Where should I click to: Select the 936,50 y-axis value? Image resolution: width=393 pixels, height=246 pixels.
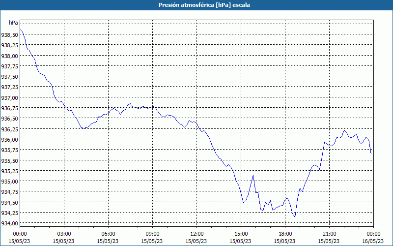(9, 118)
